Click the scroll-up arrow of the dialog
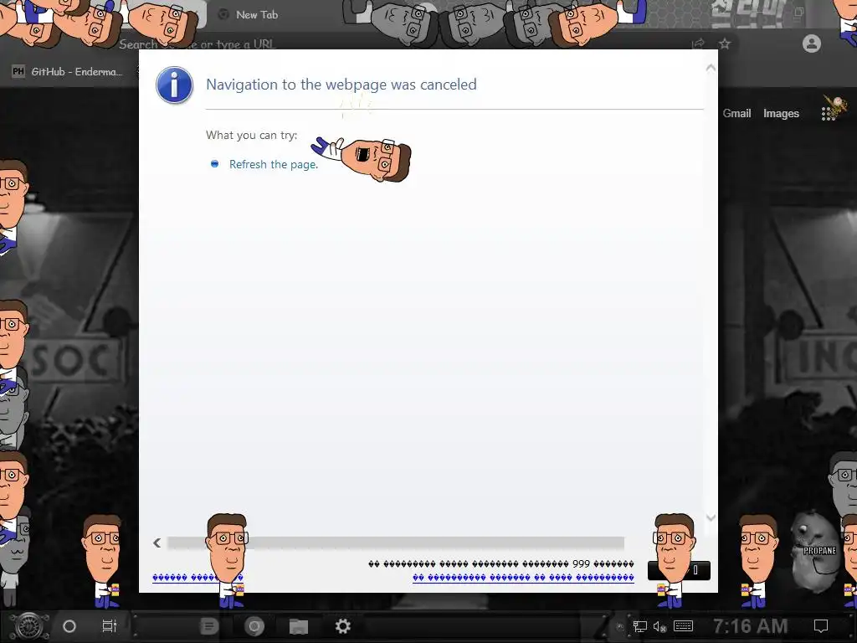857x643 pixels. click(x=711, y=69)
